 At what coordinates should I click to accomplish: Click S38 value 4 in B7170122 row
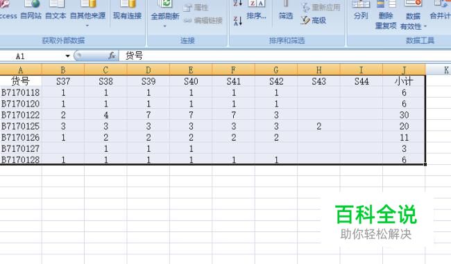105,115
